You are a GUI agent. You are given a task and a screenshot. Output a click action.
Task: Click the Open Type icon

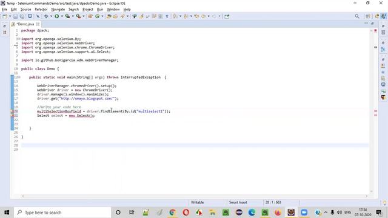point(109,16)
